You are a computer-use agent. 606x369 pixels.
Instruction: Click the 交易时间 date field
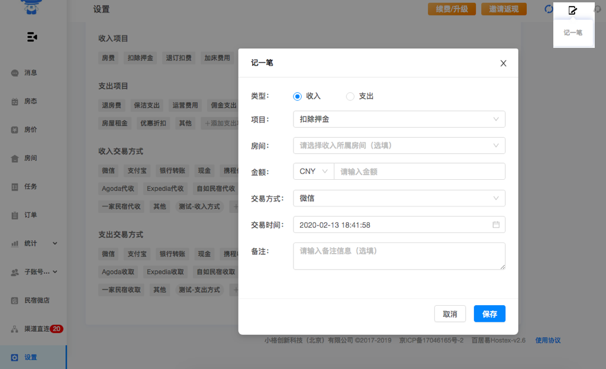[x=399, y=225]
